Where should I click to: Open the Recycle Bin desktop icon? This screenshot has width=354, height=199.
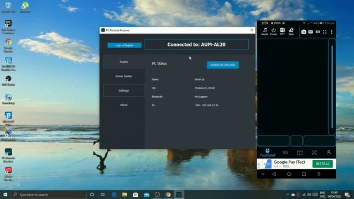pos(8,7)
